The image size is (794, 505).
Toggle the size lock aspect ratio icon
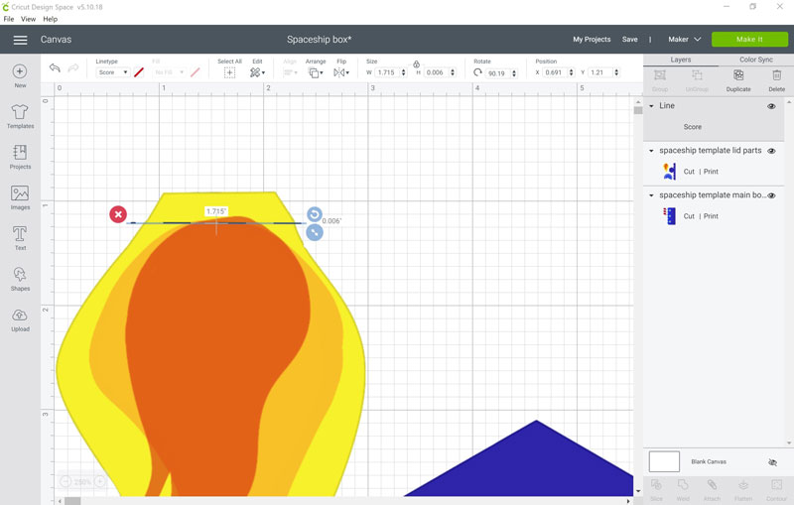416,64
